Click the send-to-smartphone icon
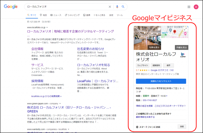The height and width of the screenshot is (133, 203). (x=137, y=127)
